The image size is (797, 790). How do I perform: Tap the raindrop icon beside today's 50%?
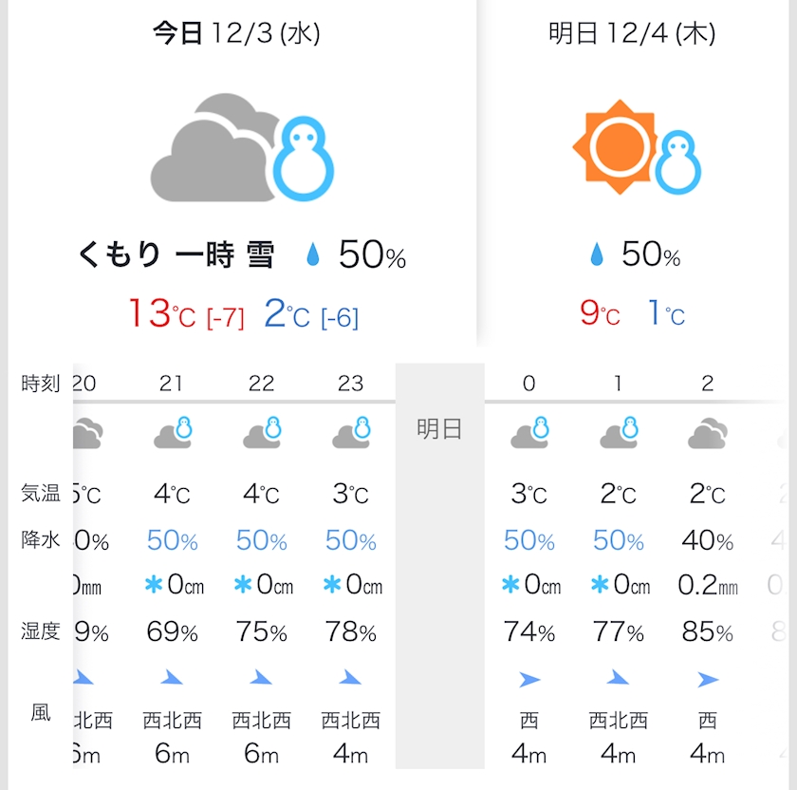click(313, 254)
